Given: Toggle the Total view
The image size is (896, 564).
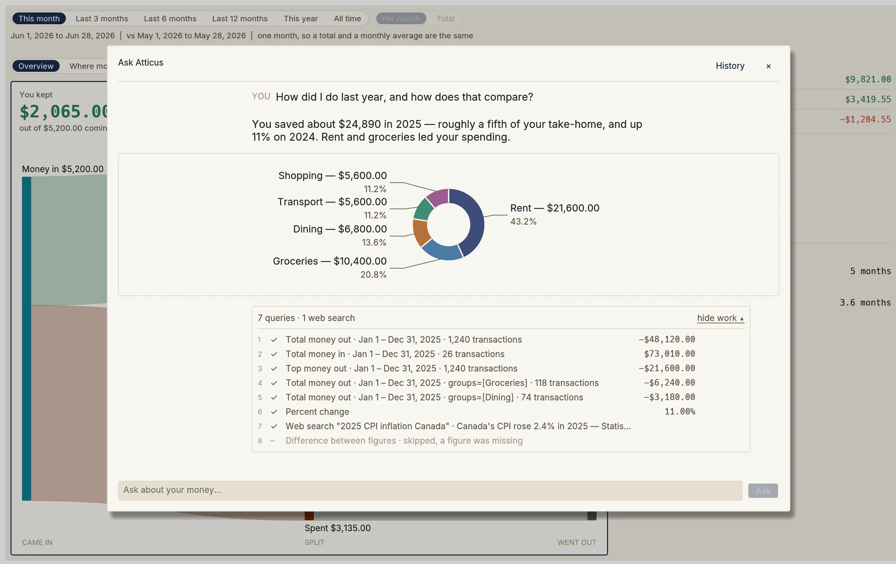Looking at the screenshot, I should pos(445,18).
